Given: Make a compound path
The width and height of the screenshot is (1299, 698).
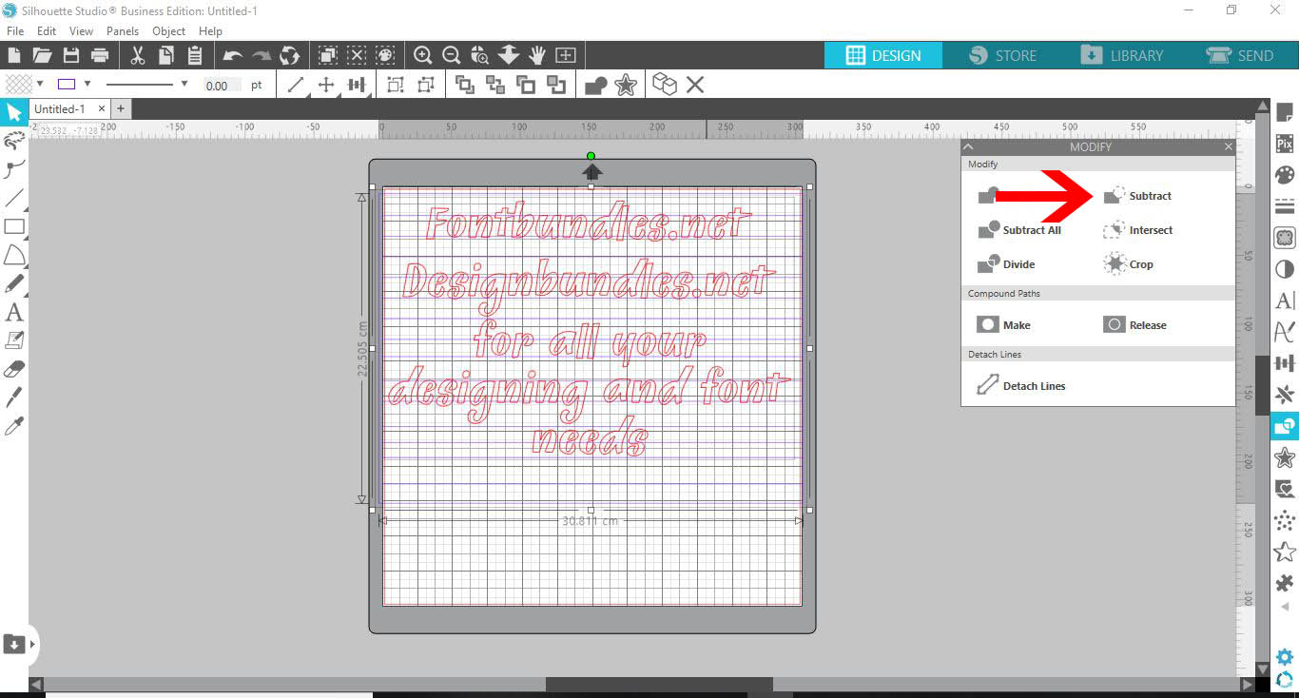Looking at the screenshot, I should click(1003, 325).
